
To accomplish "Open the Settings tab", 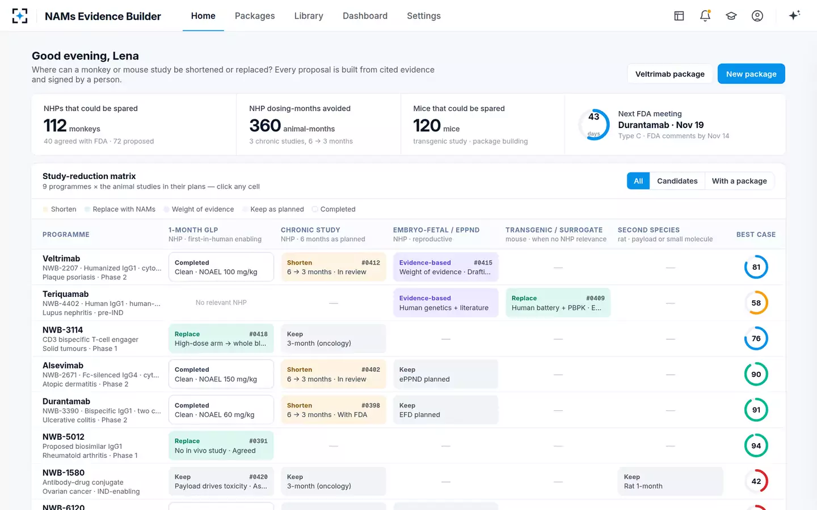I will click(424, 16).
